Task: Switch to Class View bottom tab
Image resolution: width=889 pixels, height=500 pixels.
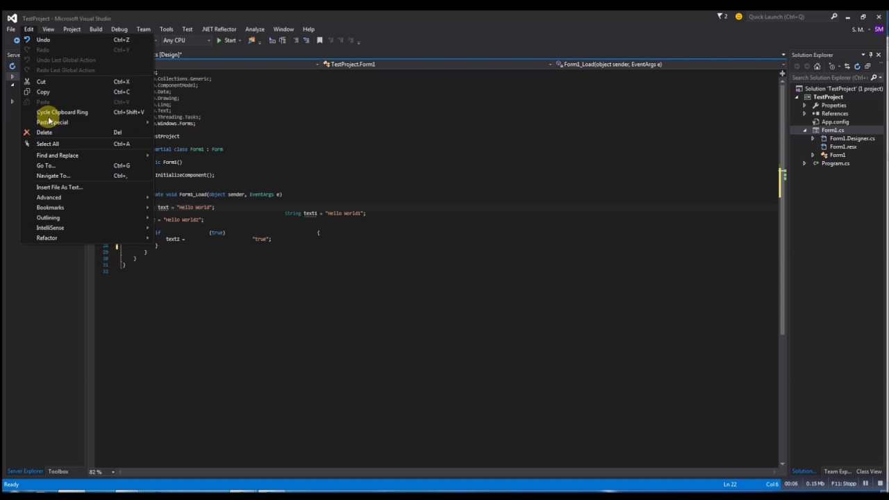Action: (x=869, y=472)
